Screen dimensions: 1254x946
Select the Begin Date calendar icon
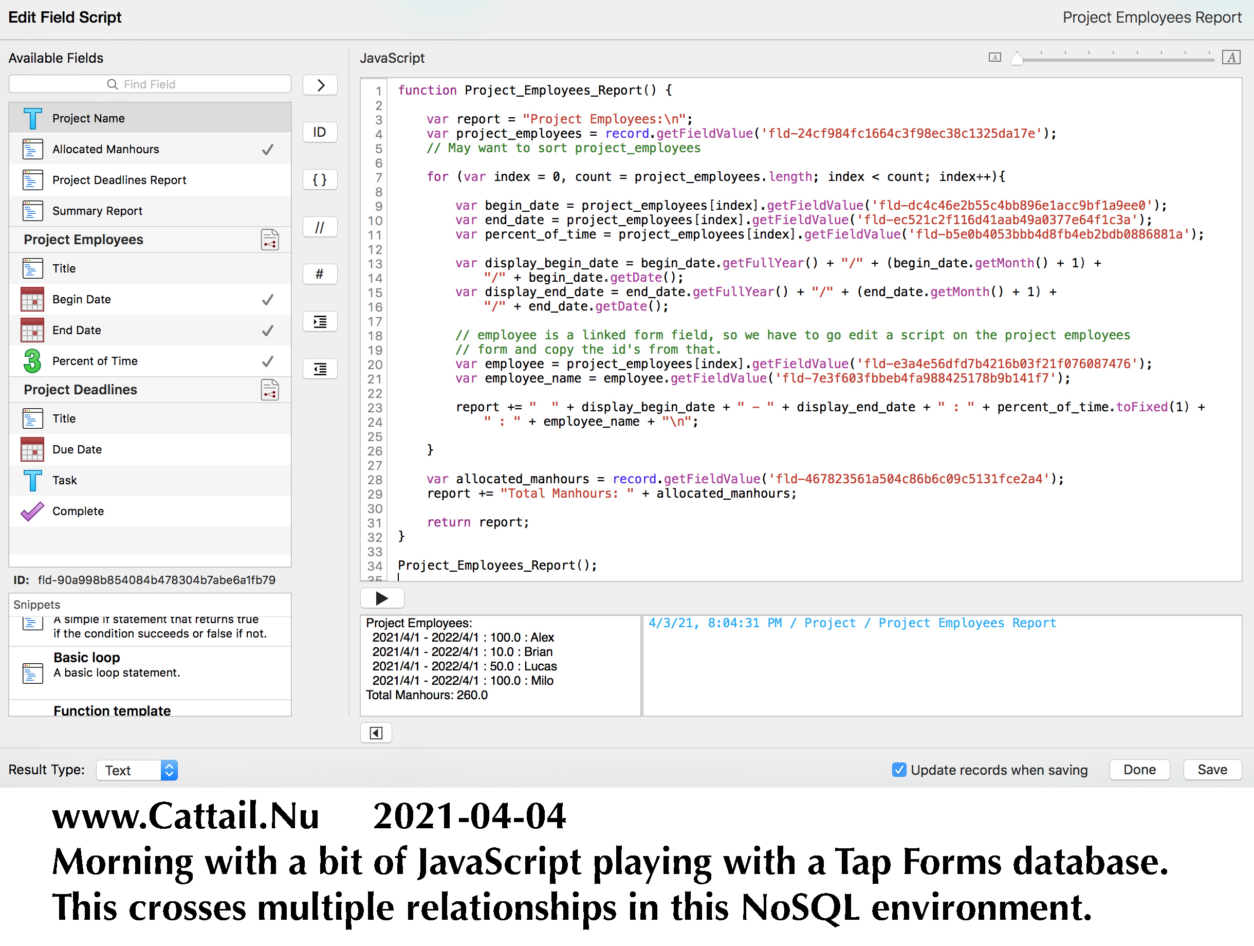pyautogui.click(x=32, y=299)
